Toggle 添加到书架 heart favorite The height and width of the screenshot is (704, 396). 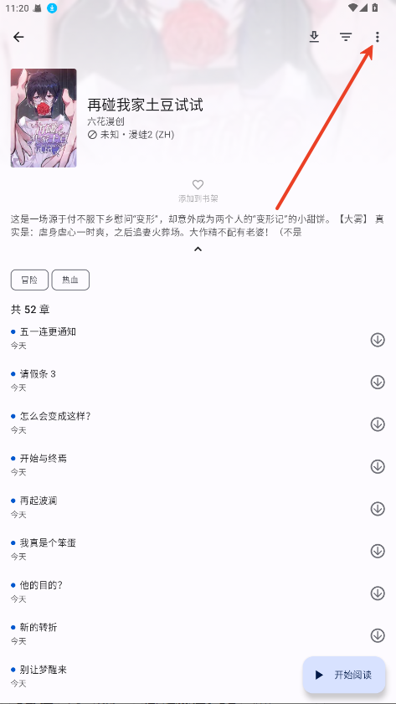click(x=198, y=191)
